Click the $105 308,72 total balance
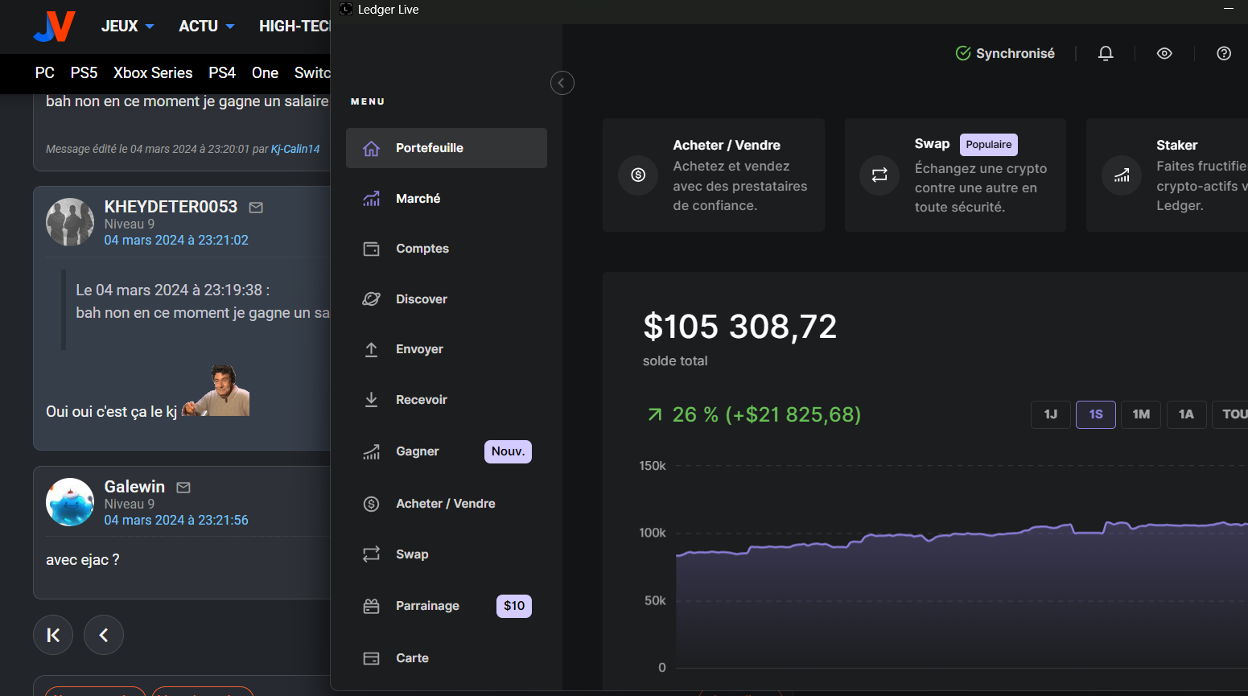 click(x=740, y=327)
